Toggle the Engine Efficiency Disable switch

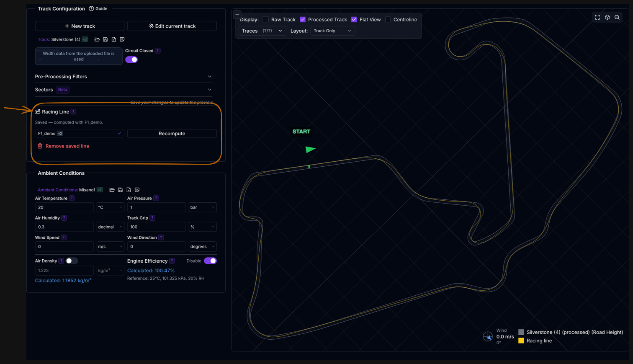[x=210, y=261]
